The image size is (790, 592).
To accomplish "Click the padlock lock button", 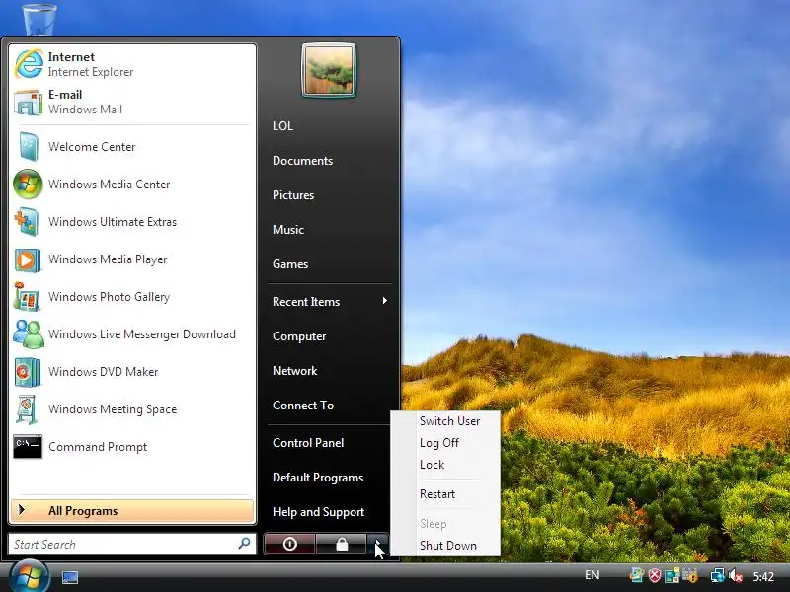I will [342, 544].
